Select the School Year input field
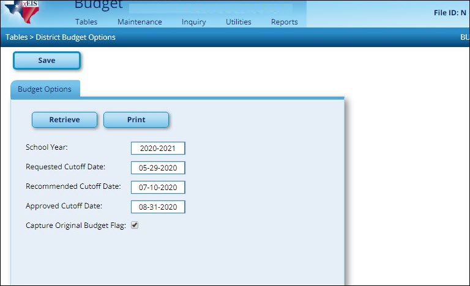 coord(157,148)
